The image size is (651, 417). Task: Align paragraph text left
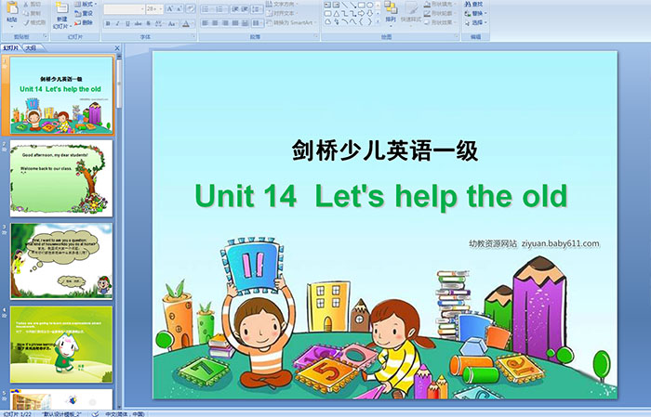pos(206,23)
